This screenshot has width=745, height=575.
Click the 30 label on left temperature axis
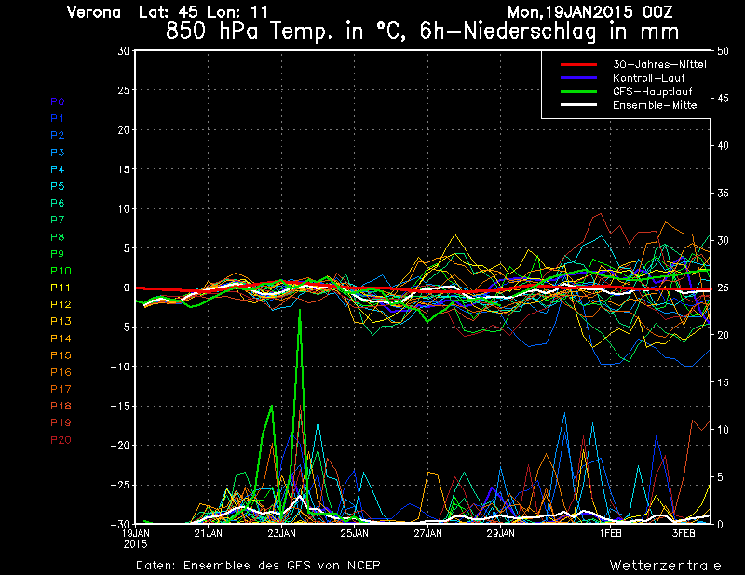pos(124,51)
